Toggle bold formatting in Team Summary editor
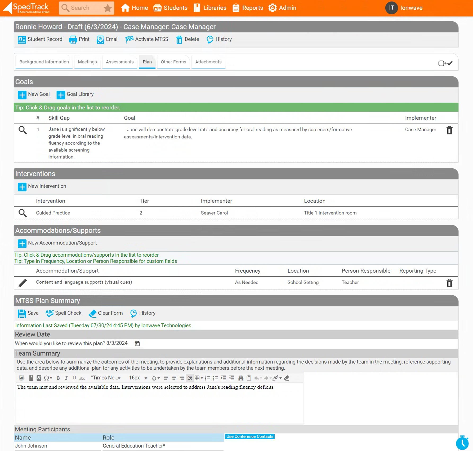The height and width of the screenshot is (451, 473). (58, 378)
